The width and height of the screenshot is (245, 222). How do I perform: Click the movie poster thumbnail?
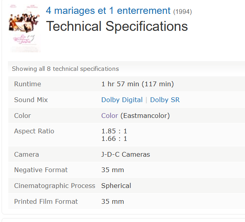(25, 28)
